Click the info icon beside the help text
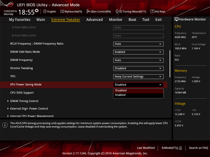210x157 pixels. pos(5,125)
